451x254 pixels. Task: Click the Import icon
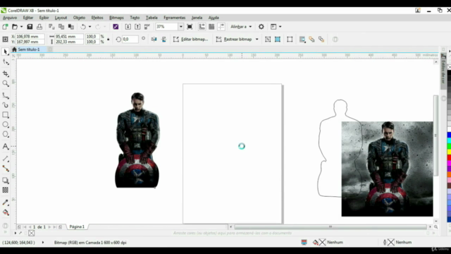[128, 27]
